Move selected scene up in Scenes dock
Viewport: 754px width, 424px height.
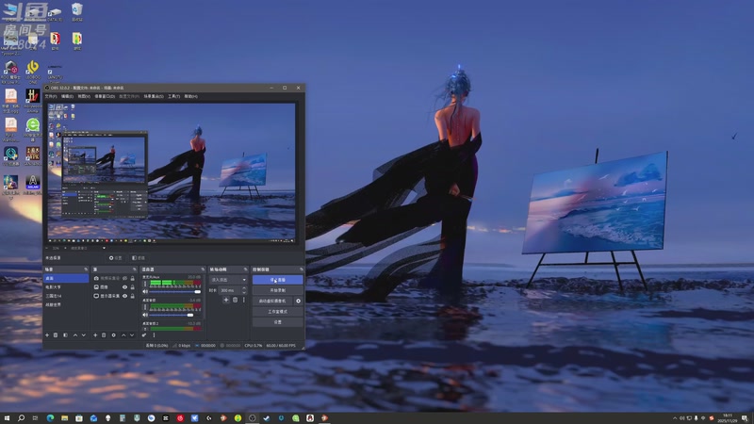(75, 335)
